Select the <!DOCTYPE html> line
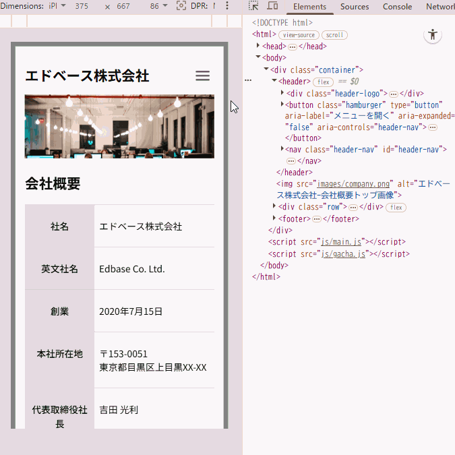Screen dimensions: 455x455 click(x=282, y=23)
